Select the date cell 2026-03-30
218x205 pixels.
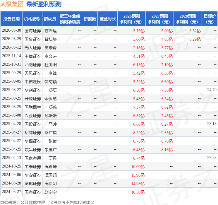pos(11,30)
